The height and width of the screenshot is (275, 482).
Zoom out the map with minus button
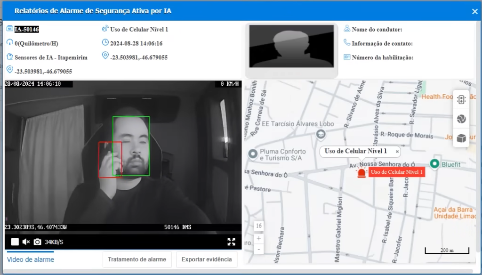tap(259, 249)
